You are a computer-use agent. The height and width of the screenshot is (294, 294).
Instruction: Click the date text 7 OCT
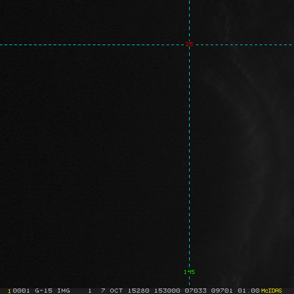[112, 291]
